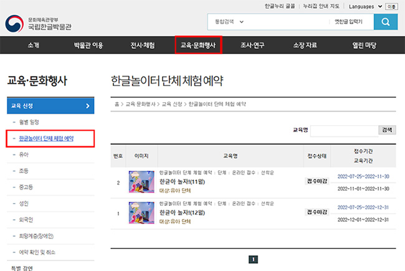The height and width of the screenshot is (271, 405).
Task: Click the 검색 button beside 교육명
Action: (387, 130)
